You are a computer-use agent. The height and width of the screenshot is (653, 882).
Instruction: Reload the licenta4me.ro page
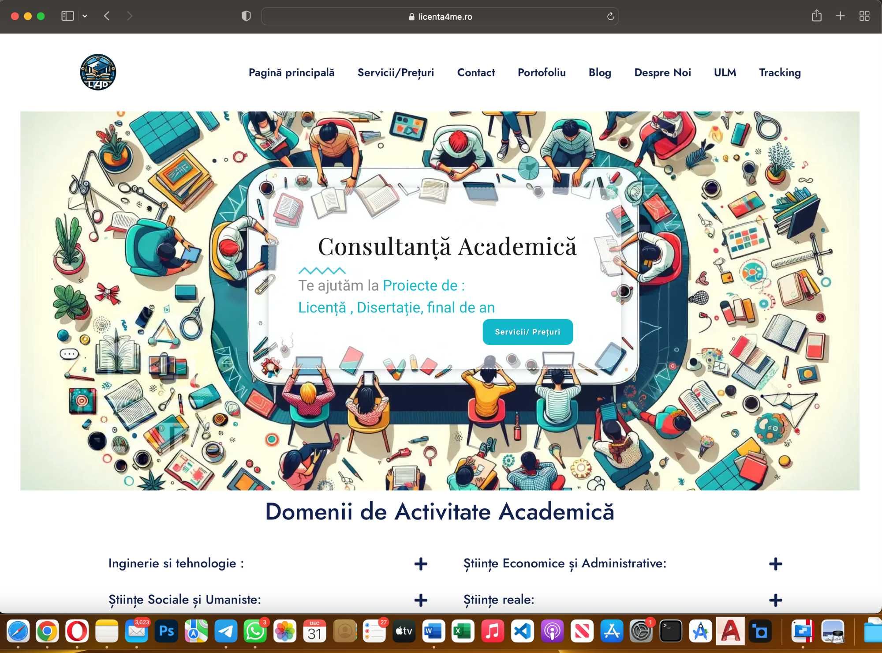click(x=610, y=16)
